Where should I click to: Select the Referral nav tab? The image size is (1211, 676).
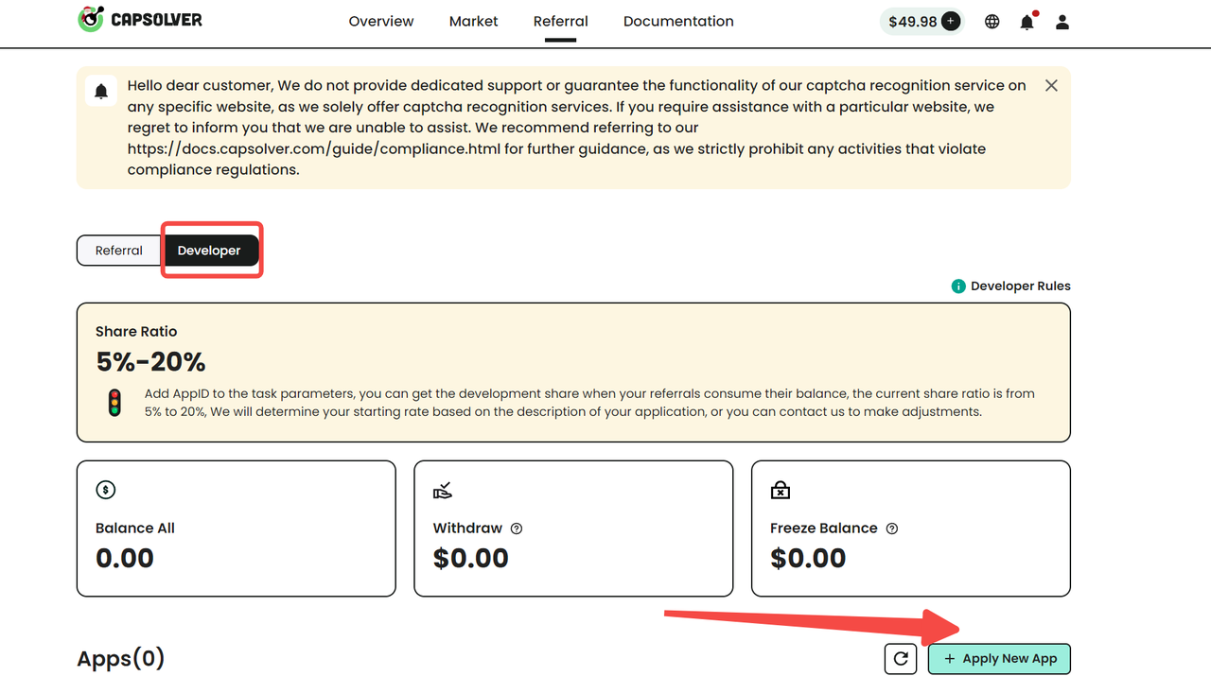pos(560,21)
